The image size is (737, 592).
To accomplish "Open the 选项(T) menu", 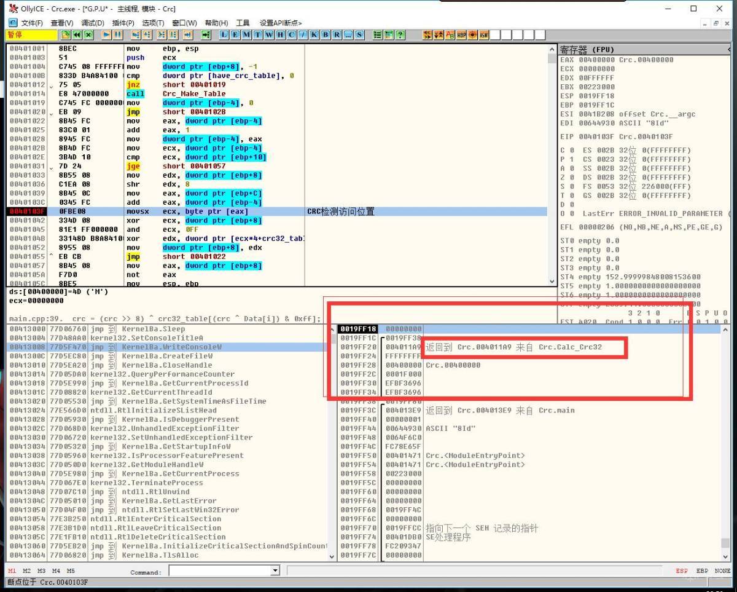I will (153, 23).
